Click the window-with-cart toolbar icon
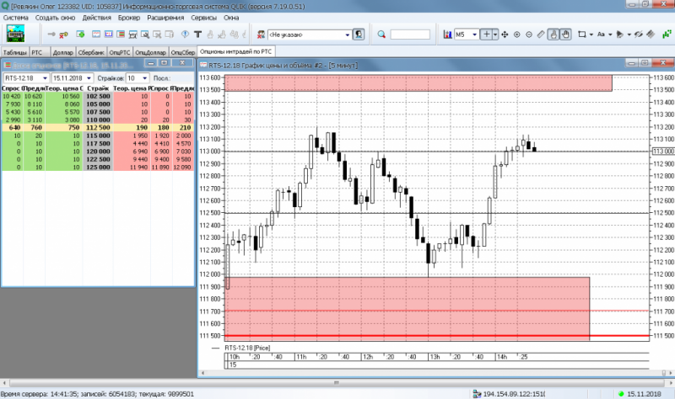The width and height of the screenshot is (675, 399). (x=133, y=35)
